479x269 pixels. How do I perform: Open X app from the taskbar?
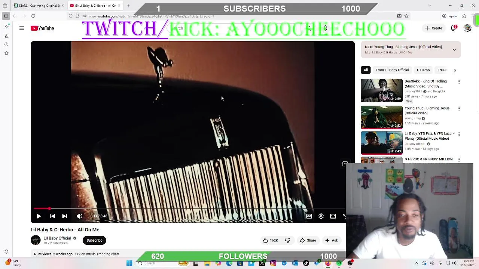tap(262, 263)
